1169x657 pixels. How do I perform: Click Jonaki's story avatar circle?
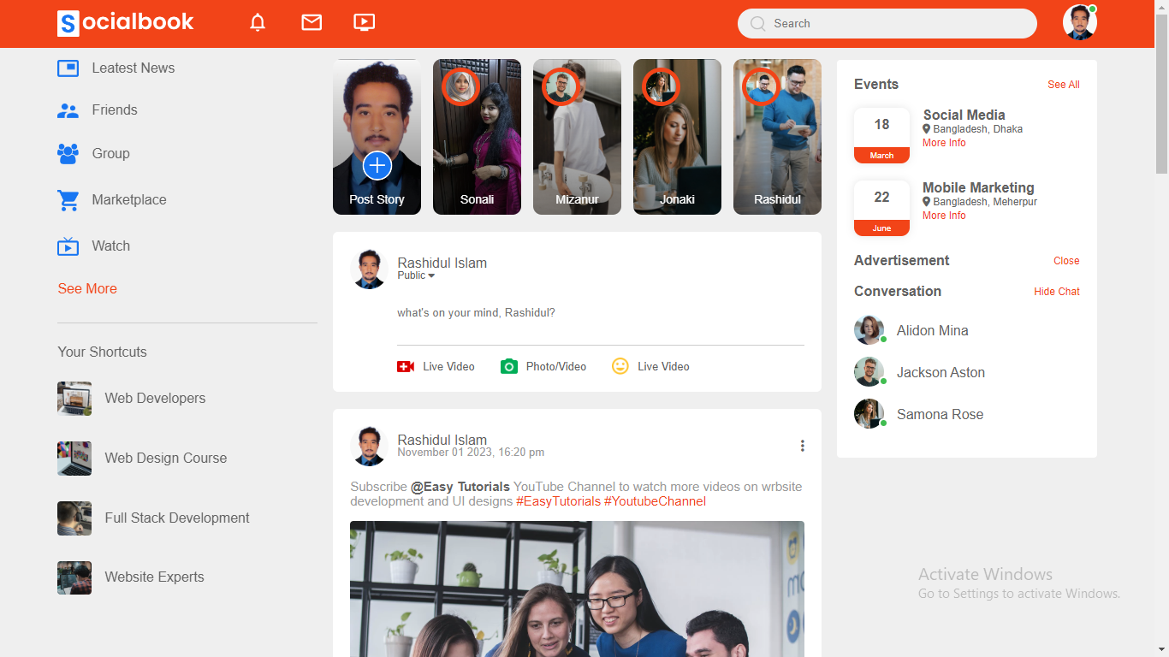pos(661,86)
